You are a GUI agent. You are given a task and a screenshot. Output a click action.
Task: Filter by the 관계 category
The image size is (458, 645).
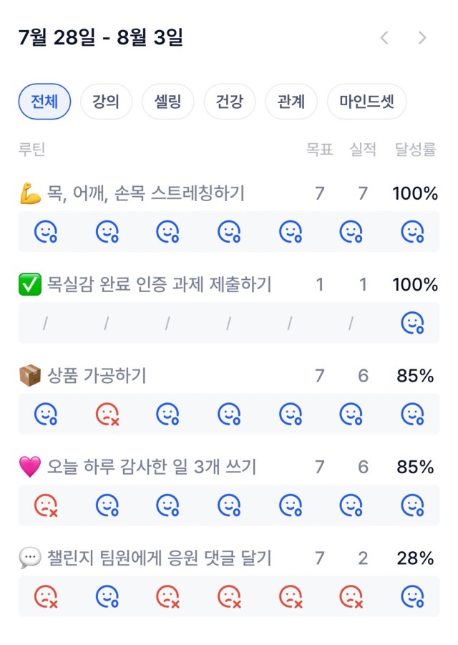click(x=291, y=102)
